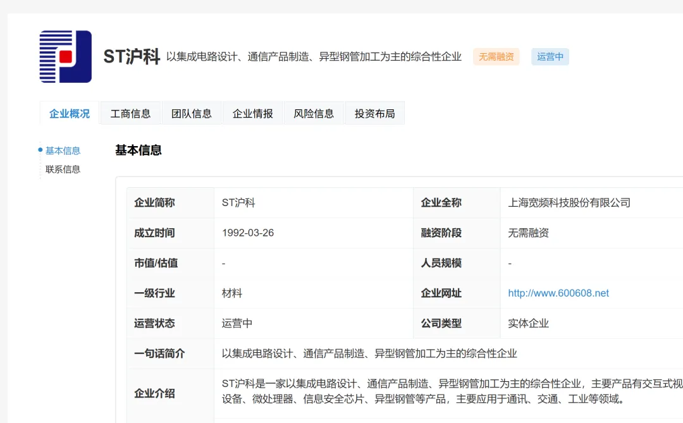Select the ST沪科 value in 企业简称 row

(x=238, y=202)
